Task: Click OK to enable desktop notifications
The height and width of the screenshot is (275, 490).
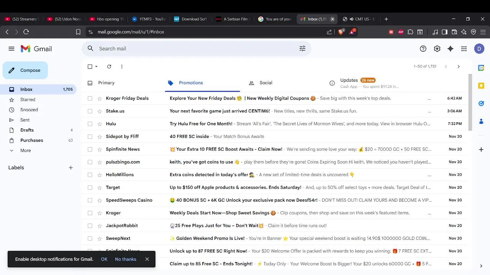Action: [104, 259]
